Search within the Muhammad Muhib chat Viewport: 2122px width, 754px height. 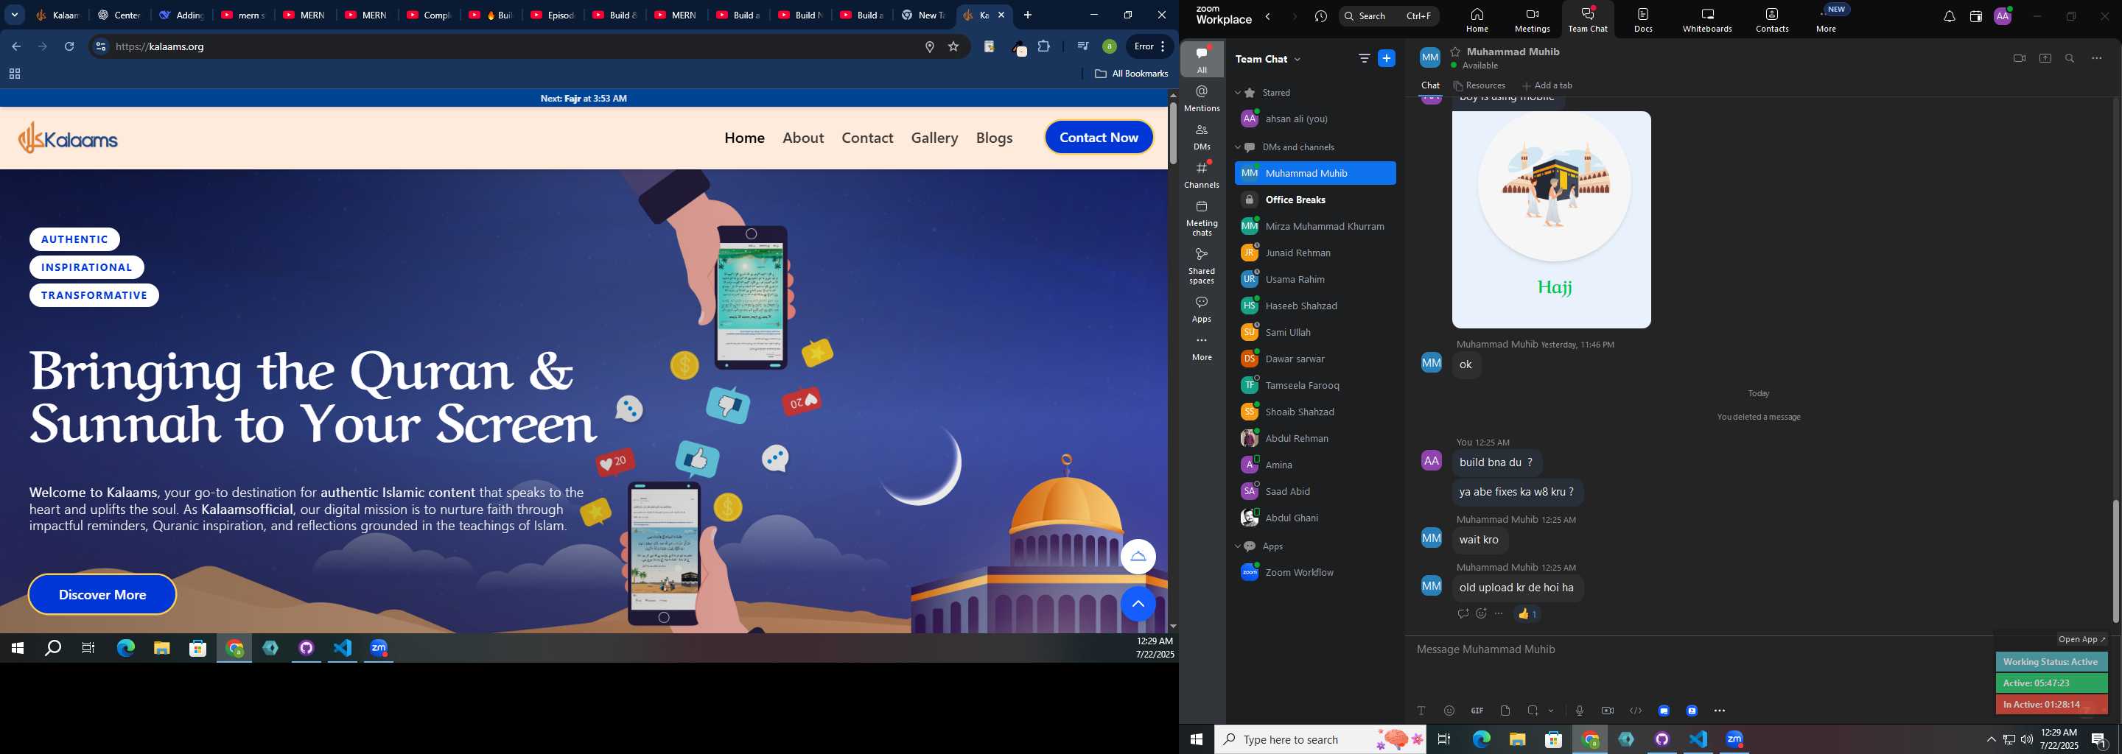click(2070, 58)
